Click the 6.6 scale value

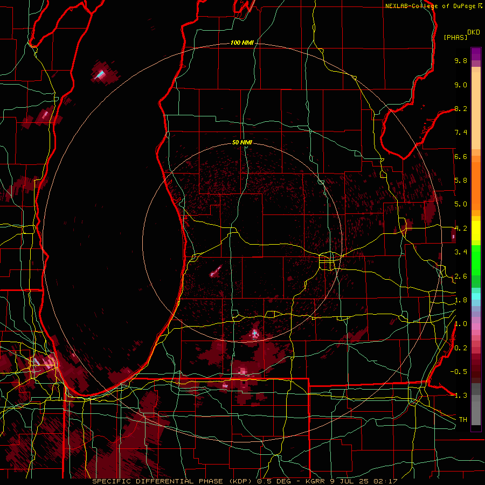[461, 156]
